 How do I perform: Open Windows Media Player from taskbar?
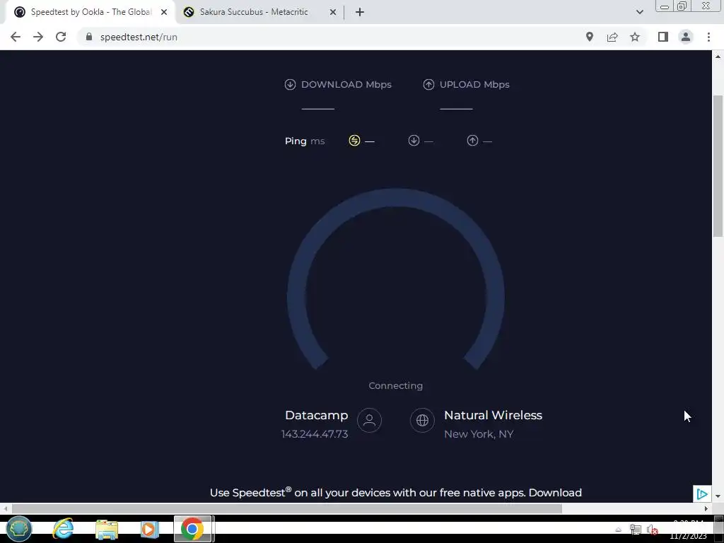[149, 529]
